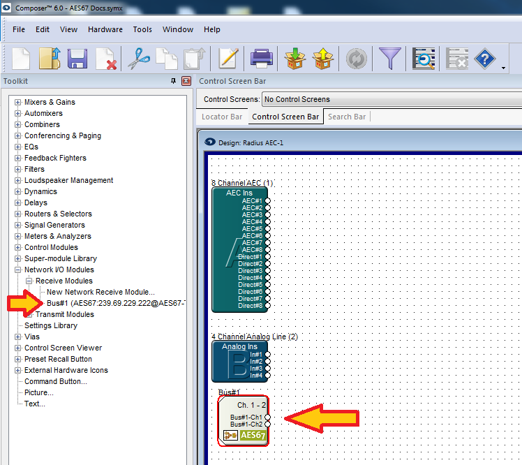Image resolution: width=522 pixels, height=465 pixels.
Task: Open the Hardware menu
Action: tap(105, 29)
